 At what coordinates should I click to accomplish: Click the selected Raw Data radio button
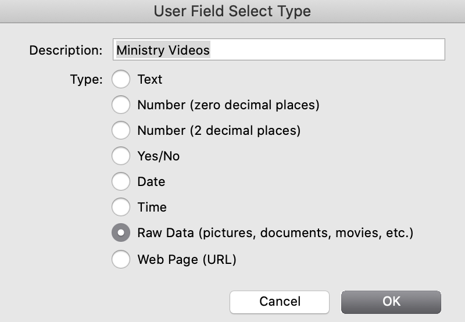click(x=121, y=233)
